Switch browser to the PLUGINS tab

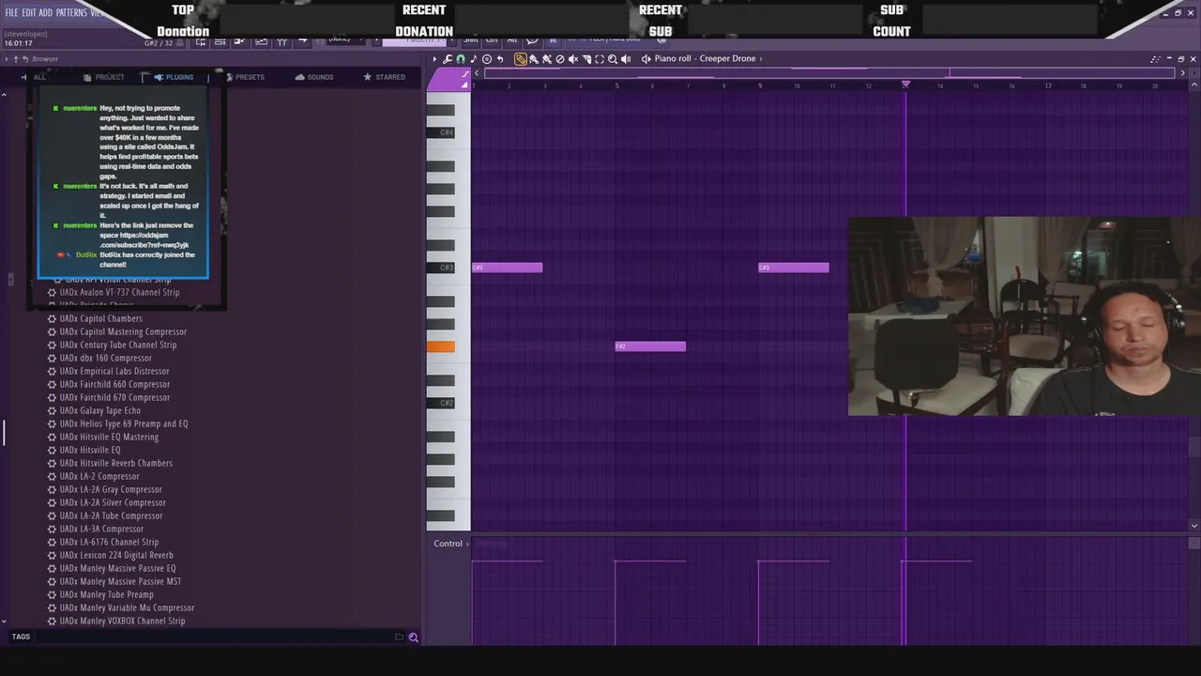pyautogui.click(x=174, y=77)
